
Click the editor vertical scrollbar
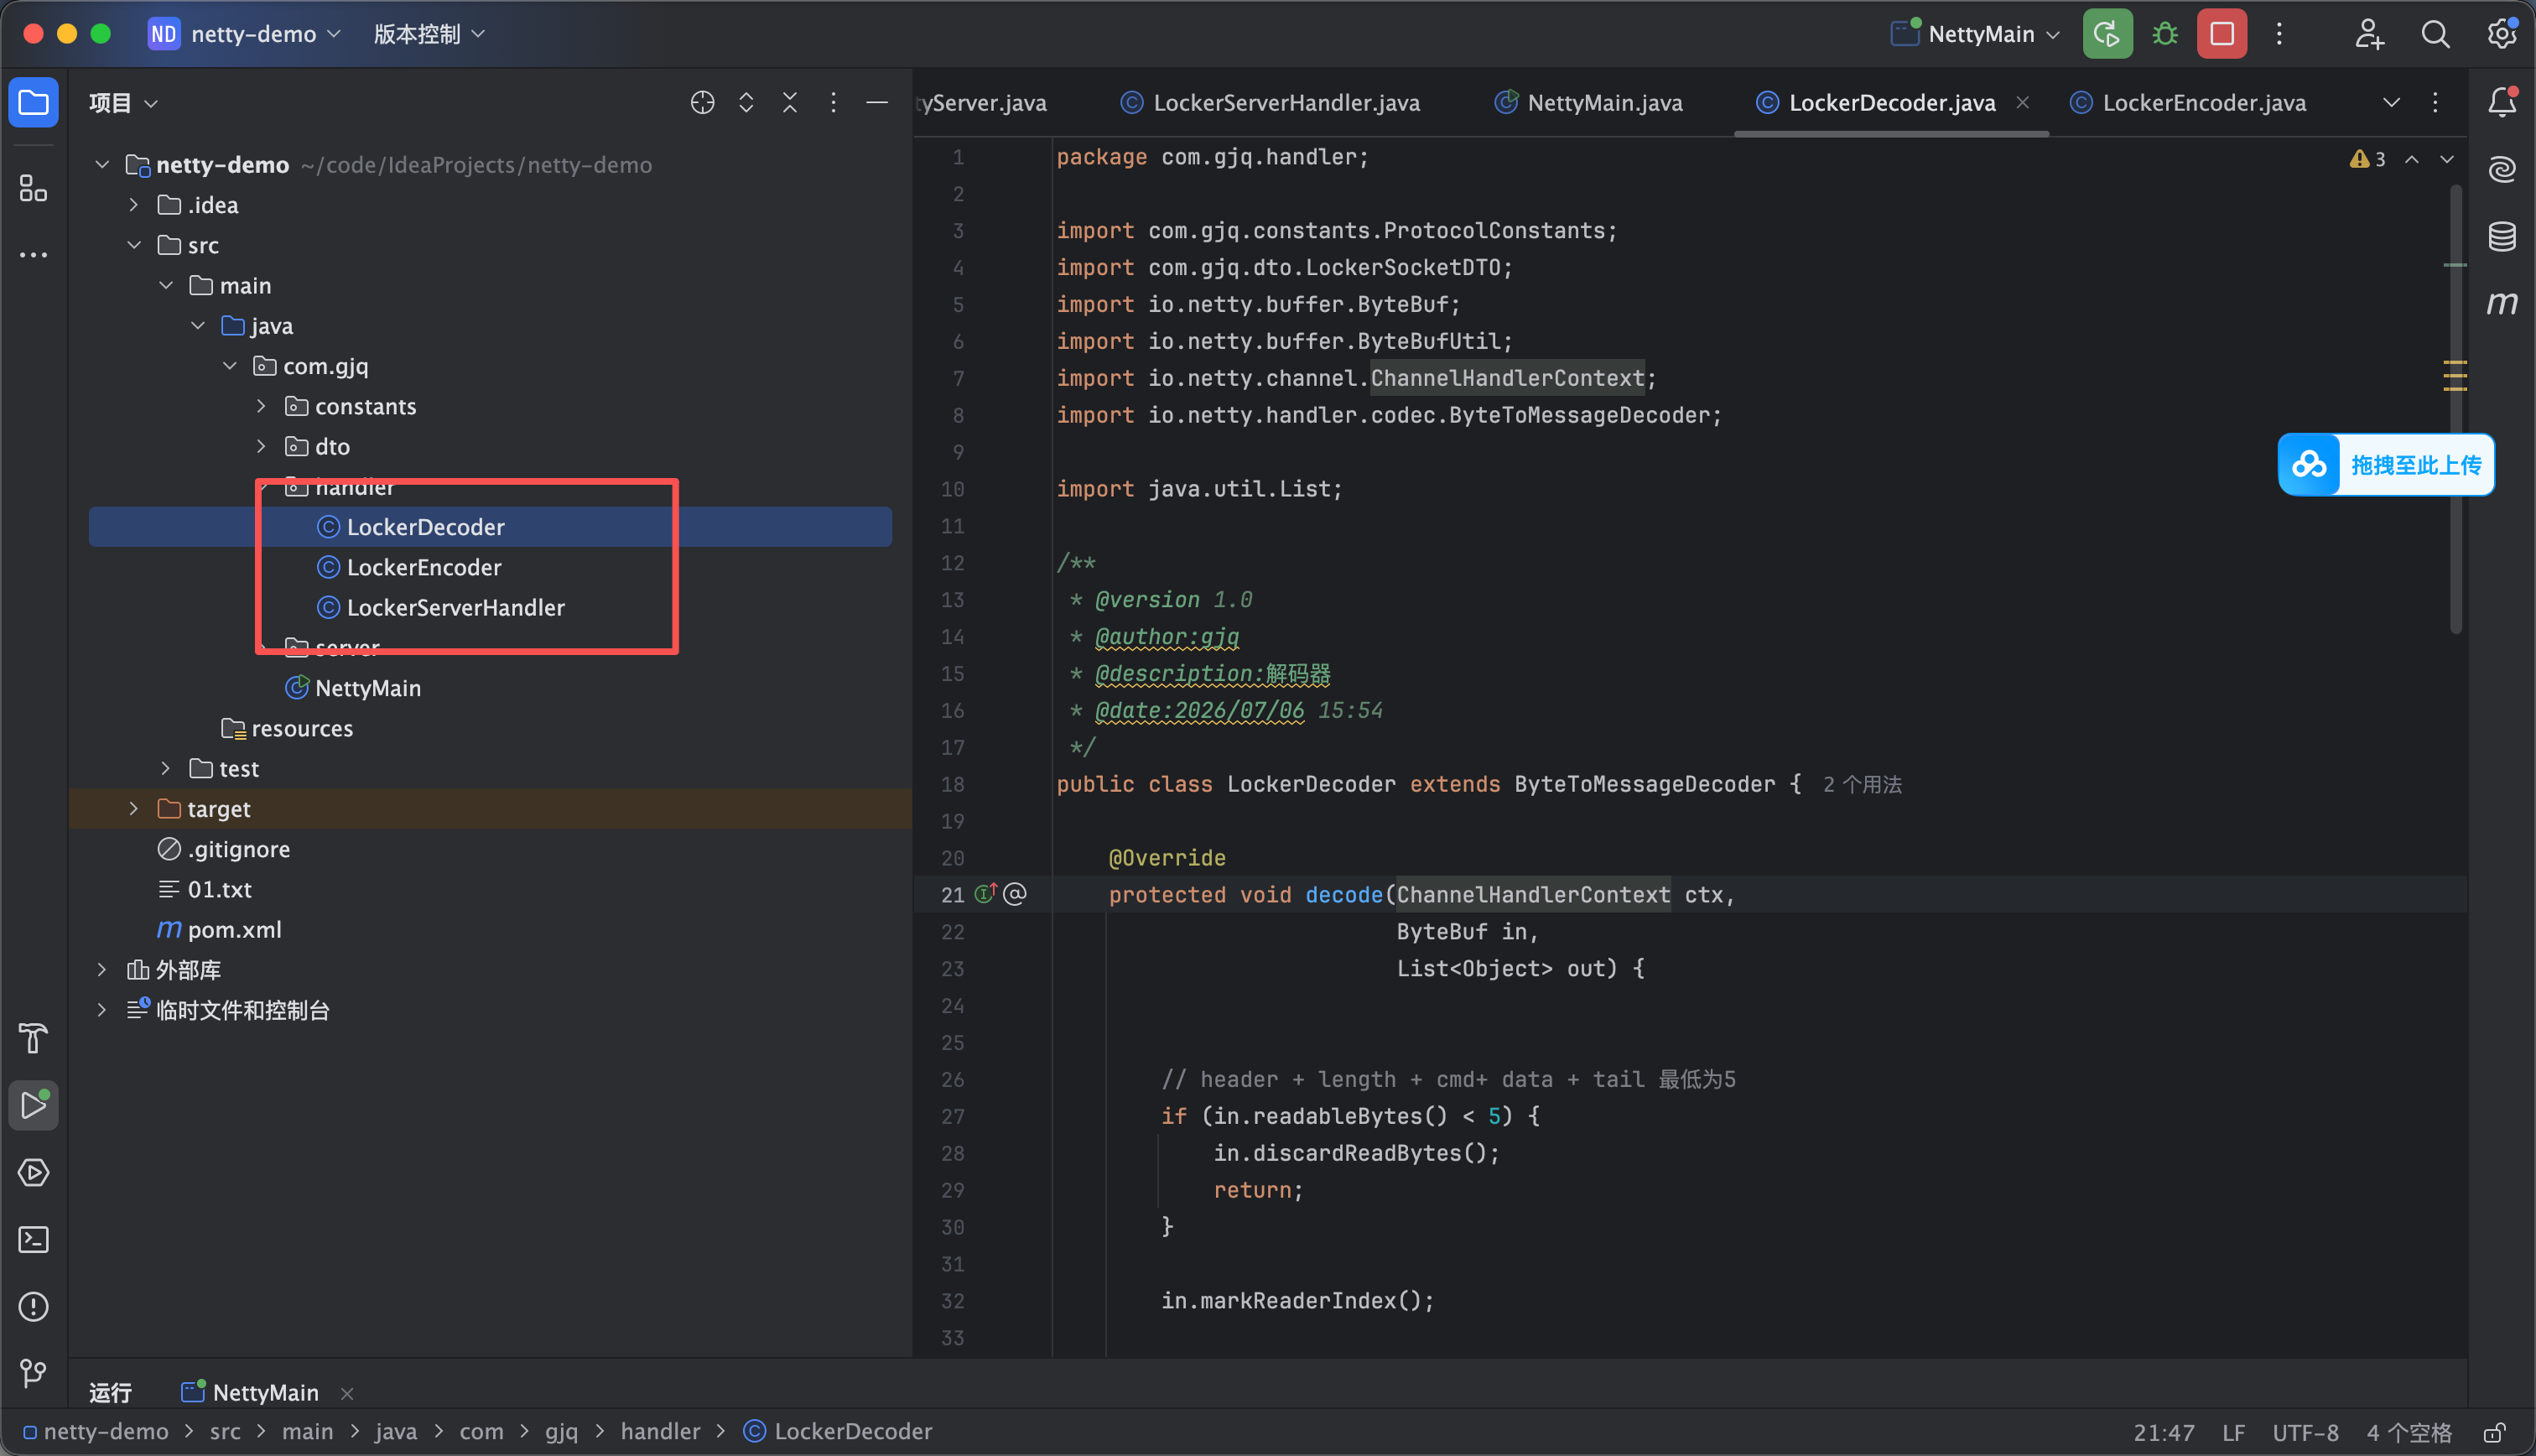click(x=2455, y=410)
